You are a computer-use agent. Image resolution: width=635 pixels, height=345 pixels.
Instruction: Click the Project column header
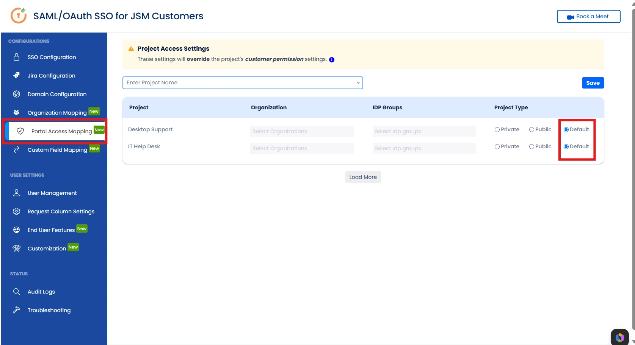click(139, 107)
